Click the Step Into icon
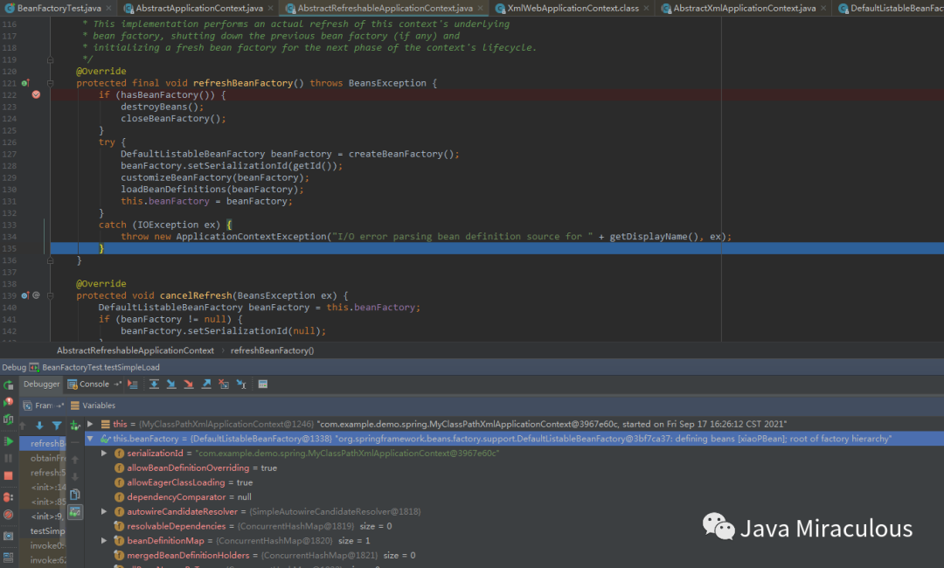The image size is (944, 568). [x=171, y=384]
